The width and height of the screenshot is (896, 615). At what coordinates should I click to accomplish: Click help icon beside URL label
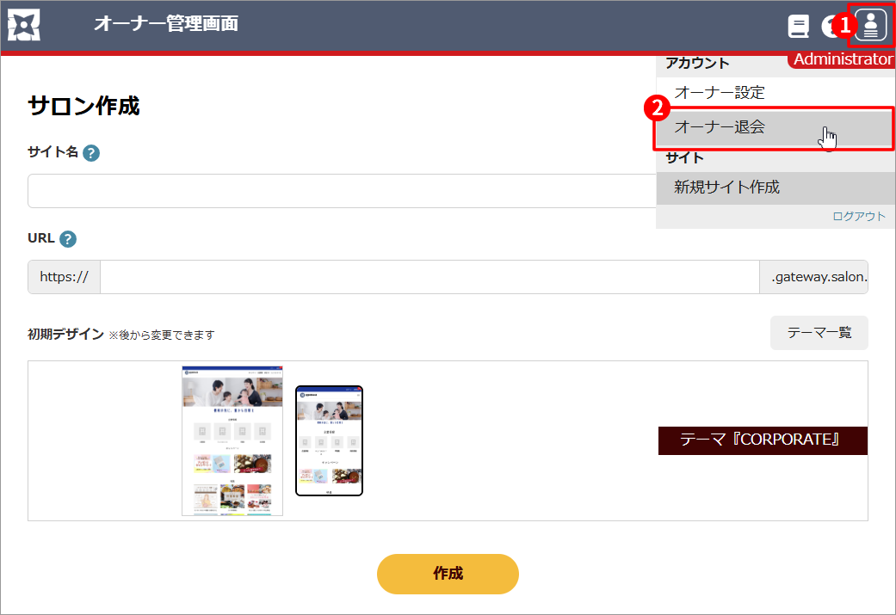[68, 239]
